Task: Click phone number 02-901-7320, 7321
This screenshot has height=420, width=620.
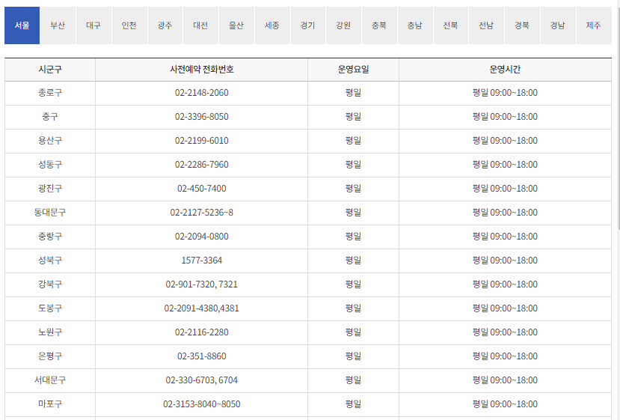Action: 202,284
